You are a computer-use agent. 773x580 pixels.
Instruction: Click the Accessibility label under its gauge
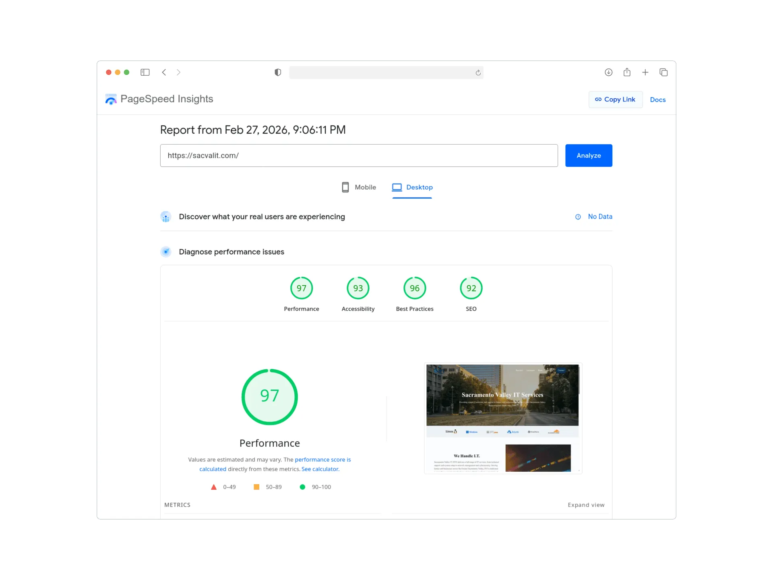coord(358,309)
